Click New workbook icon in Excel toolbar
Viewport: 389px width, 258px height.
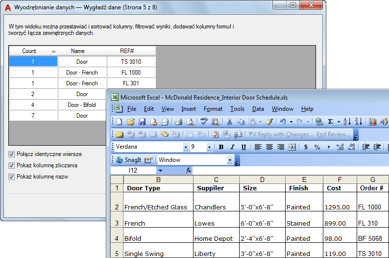click(120, 122)
